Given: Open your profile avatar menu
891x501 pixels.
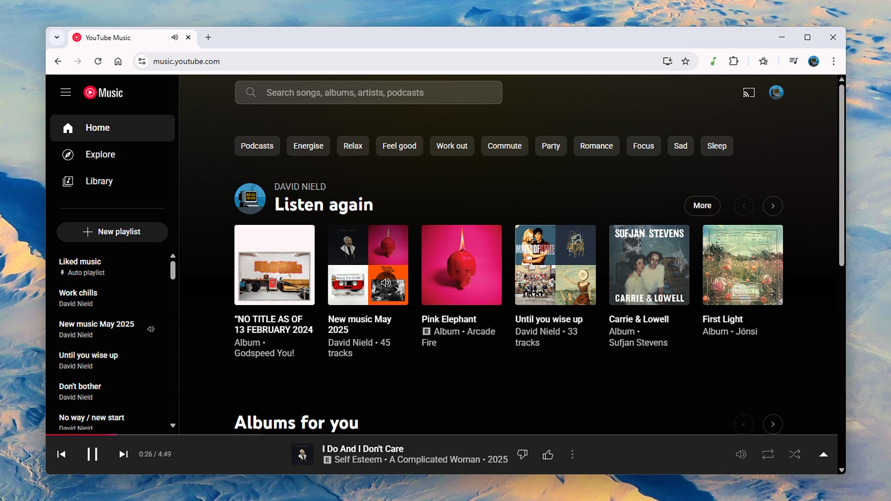Looking at the screenshot, I should [776, 92].
